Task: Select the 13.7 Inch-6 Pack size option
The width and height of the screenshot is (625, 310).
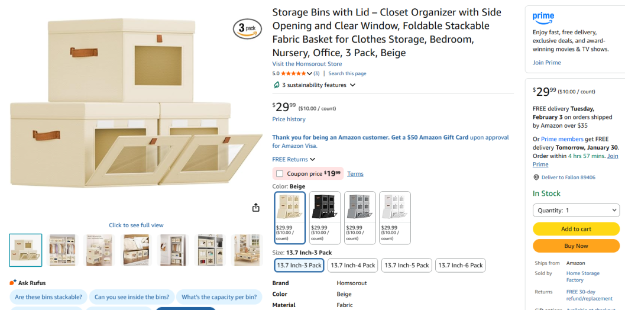Action: 461,266
